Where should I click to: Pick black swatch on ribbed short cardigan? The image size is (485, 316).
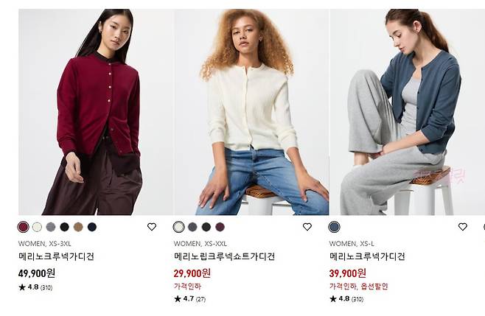click(206, 227)
